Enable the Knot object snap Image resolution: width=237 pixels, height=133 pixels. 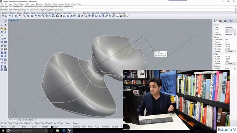click(x=52, y=123)
